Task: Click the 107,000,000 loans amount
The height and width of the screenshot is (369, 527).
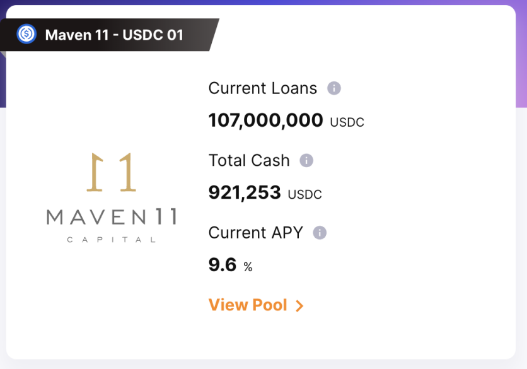Action: click(x=265, y=120)
